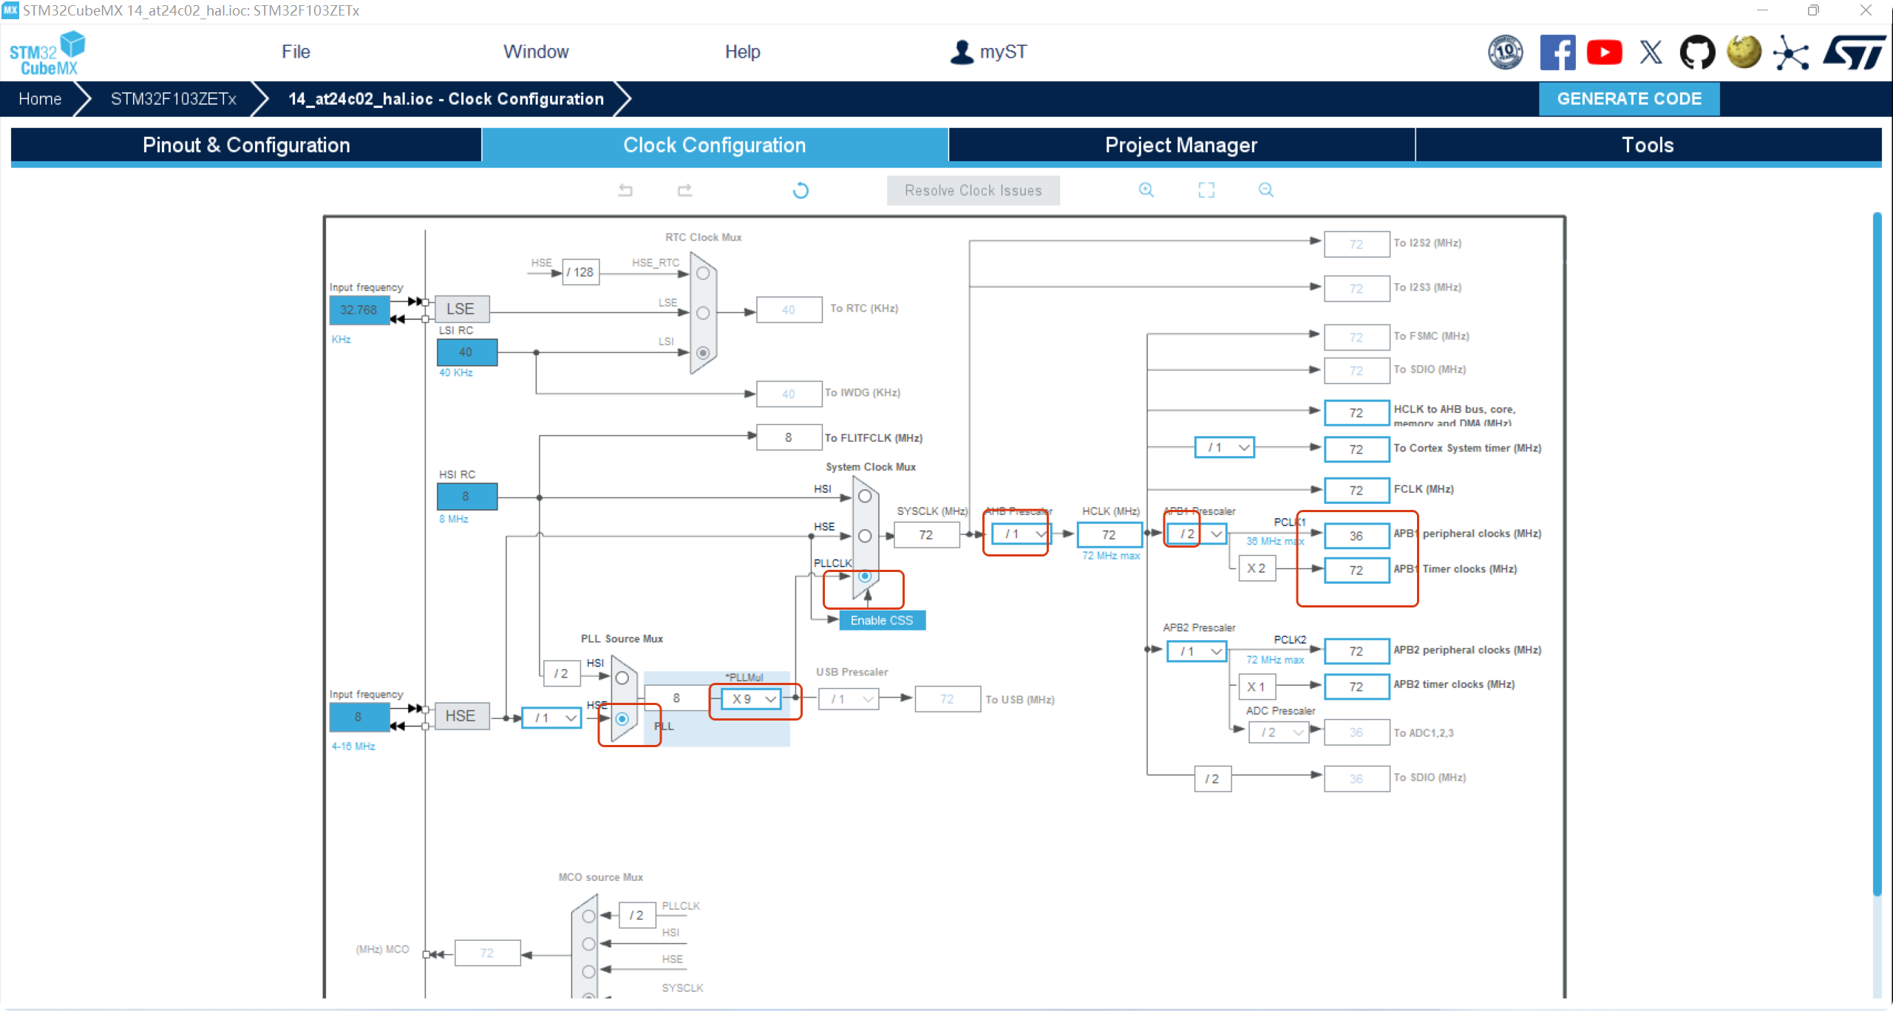This screenshot has height=1011, width=1893.
Task: Click the HSE oscillator block
Action: click(460, 716)
